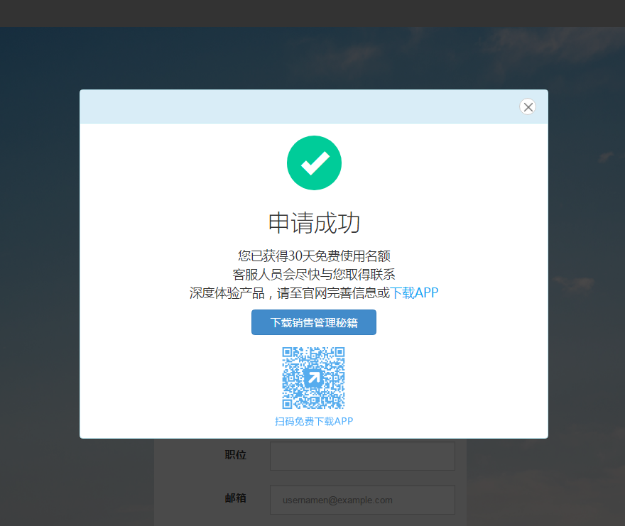Click the 职位 field label
625x526 pixels.
pos(236,455)
